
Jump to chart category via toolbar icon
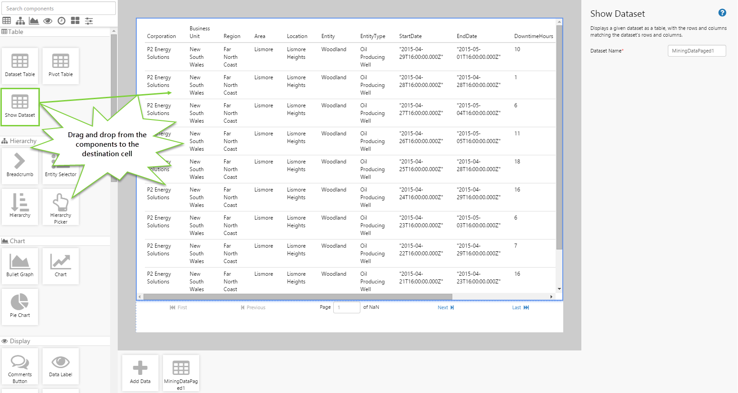tap(34, 21)
